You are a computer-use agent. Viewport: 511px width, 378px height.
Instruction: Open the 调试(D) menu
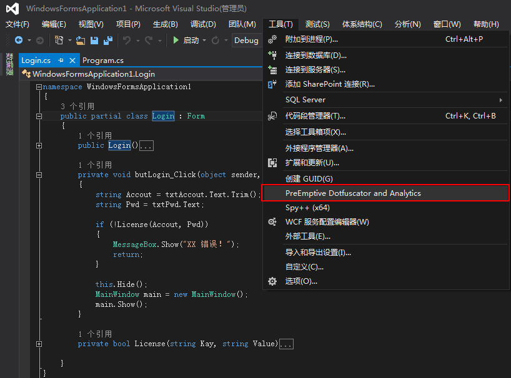(203, 24)
